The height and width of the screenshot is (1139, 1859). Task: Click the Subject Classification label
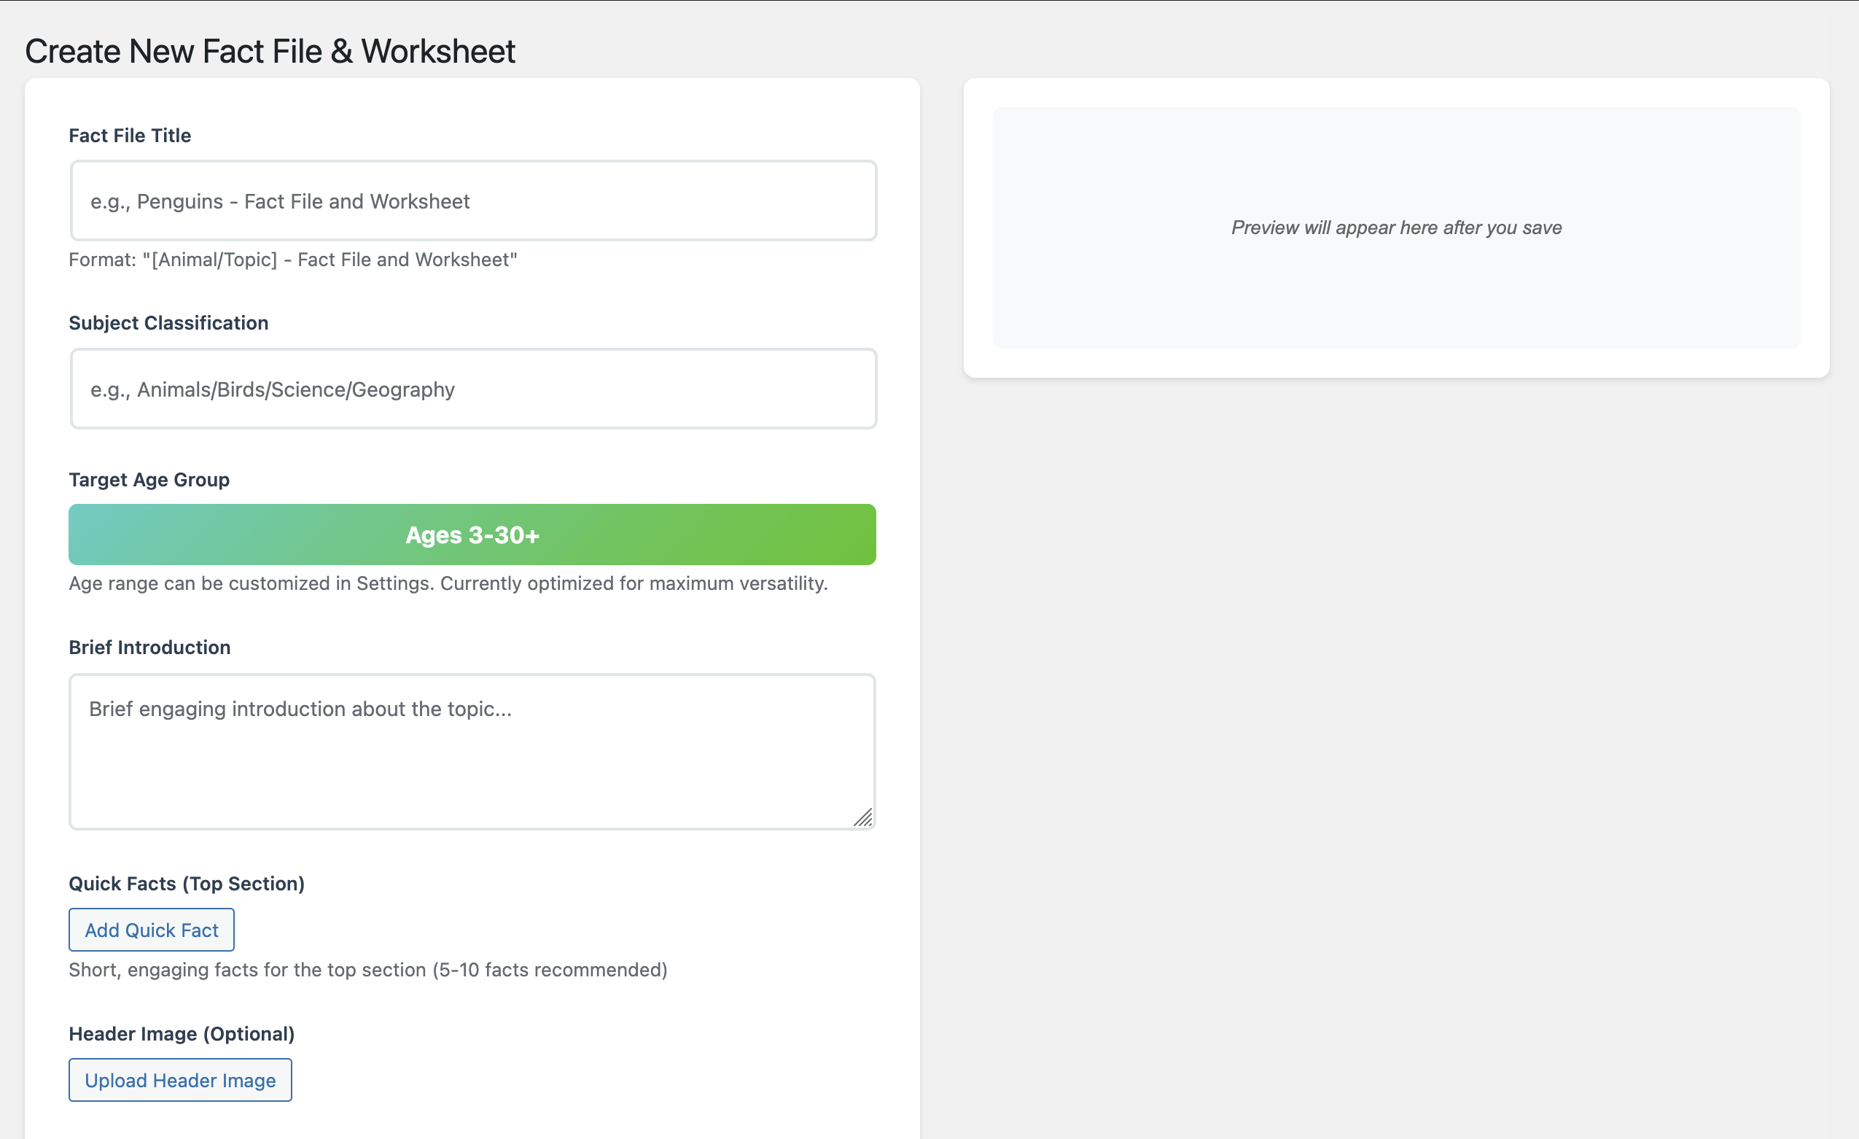point(168,322)
